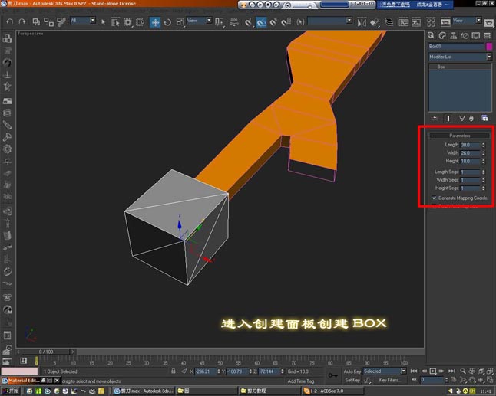
Task: Toggle Generate Mapping Coords checkbox
Action: click(x=434, y=198)
